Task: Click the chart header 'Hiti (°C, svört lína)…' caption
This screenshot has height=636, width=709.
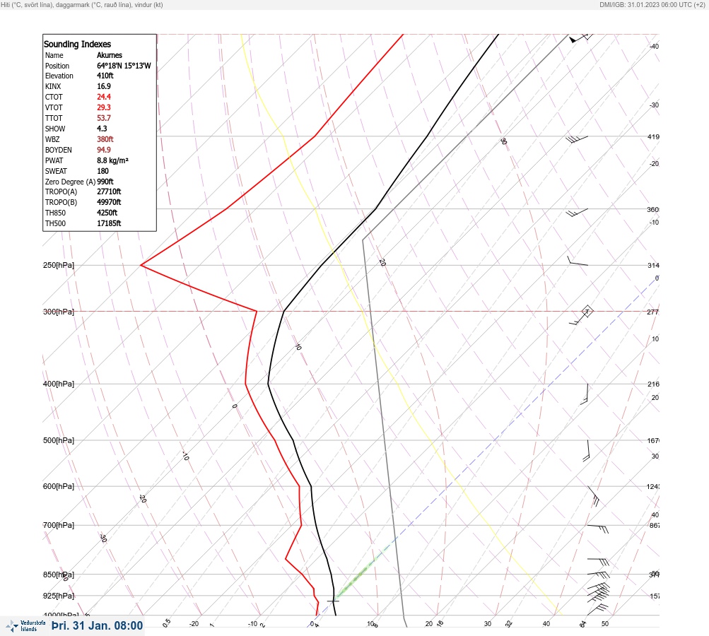Action: 82,5
